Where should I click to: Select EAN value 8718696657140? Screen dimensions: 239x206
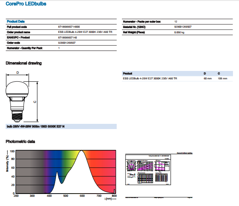67,38
